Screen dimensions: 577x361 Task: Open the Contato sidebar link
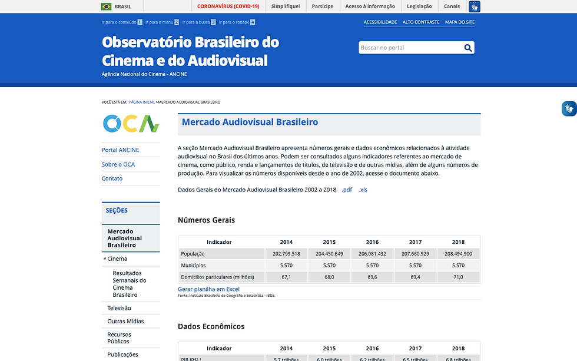point(112,178)
